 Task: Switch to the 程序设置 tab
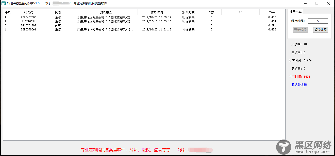pos(295,11)
